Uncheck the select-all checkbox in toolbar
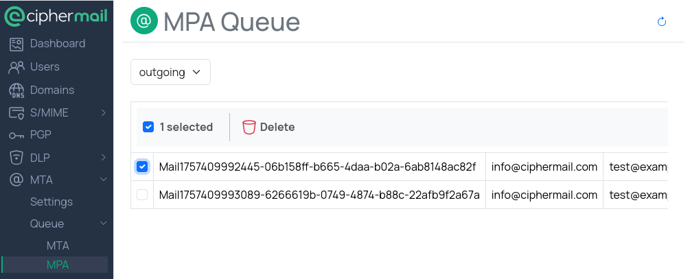 148,127
